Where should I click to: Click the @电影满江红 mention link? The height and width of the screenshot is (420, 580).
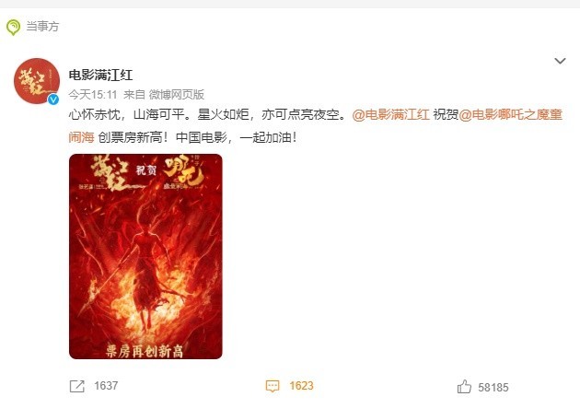coord(390,115)
